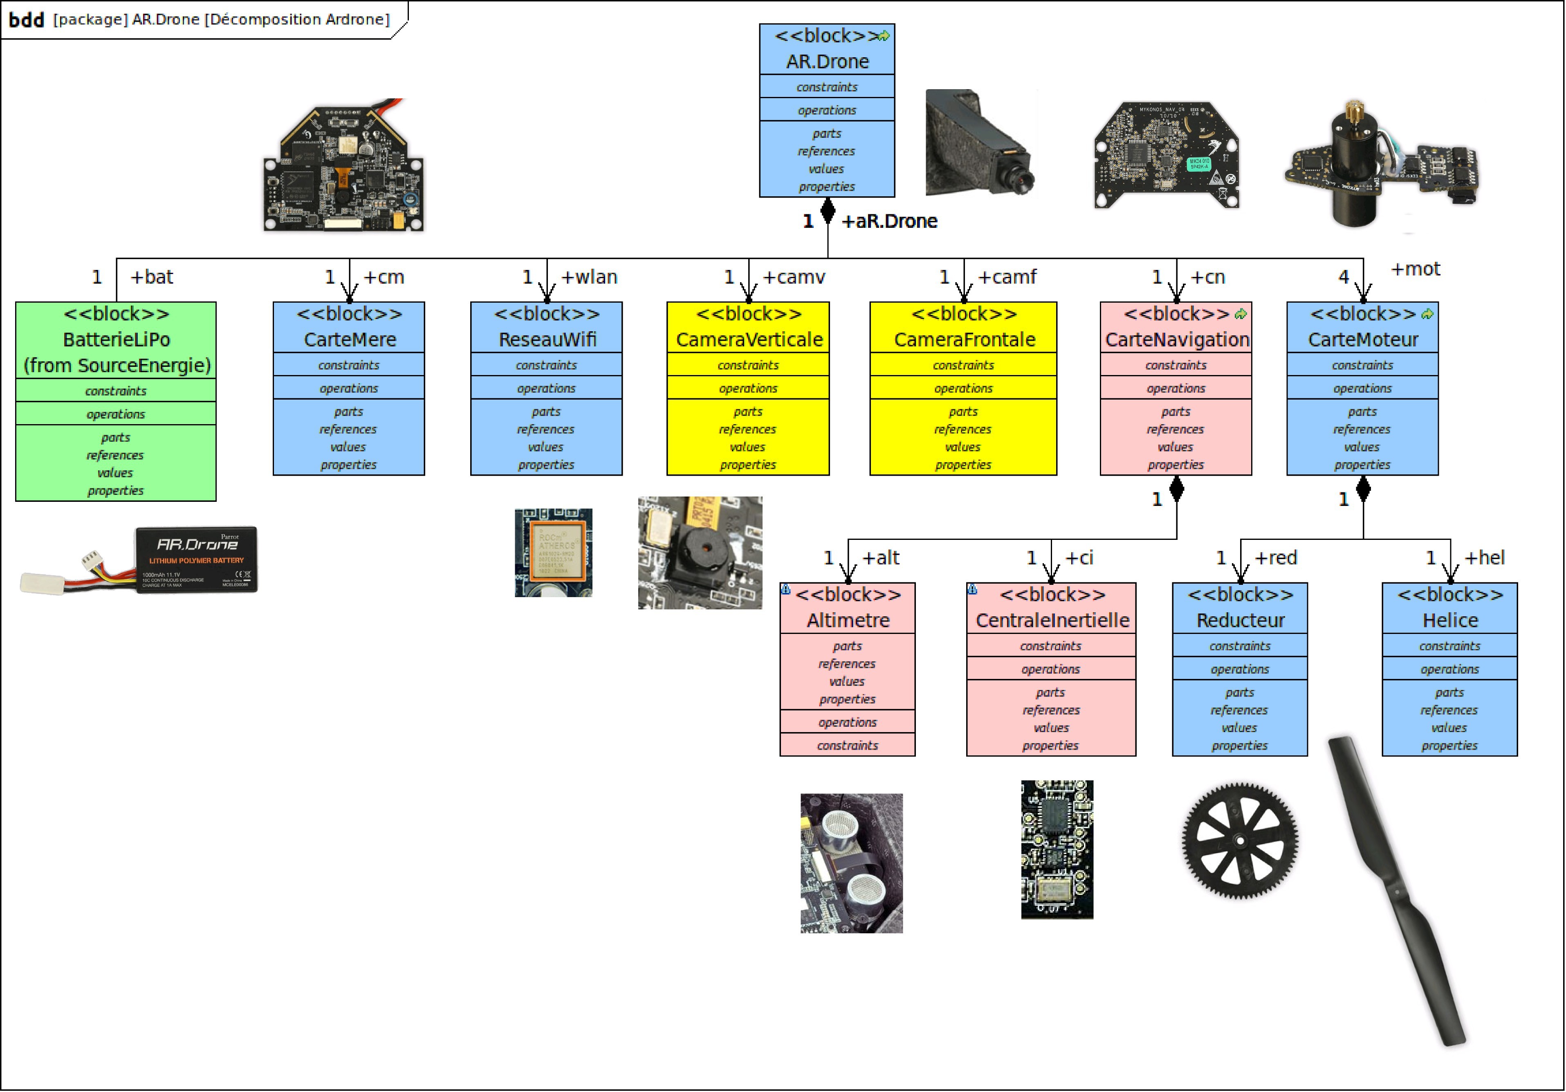Screen dimensions: 1566x1092
Task: Select the CameraVerticale block name
Action: point(749,340)
